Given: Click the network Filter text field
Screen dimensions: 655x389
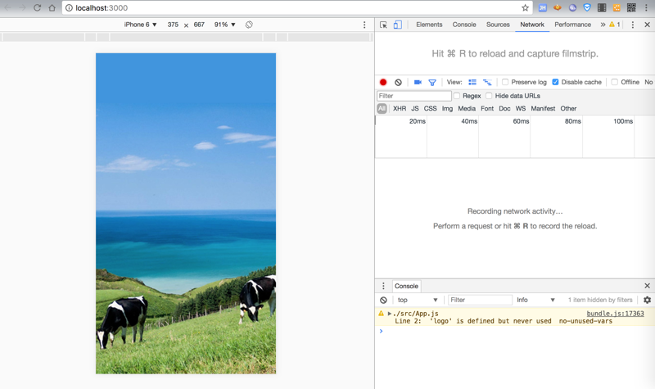Looking at the screenshot, I should click(413, 96).
